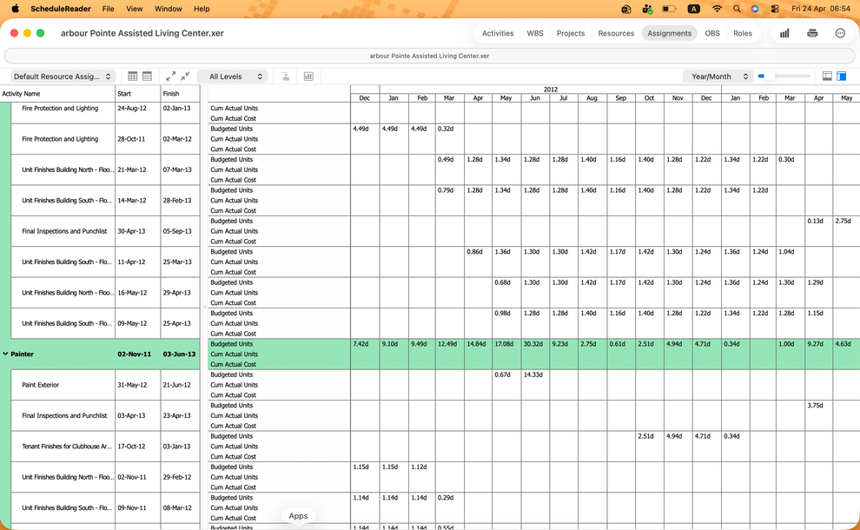Select Unit Finishes Building South starting 14-Mar-12
Viewport: 860px width, 530px height.
pyautogui.click(x=105, y=200)
